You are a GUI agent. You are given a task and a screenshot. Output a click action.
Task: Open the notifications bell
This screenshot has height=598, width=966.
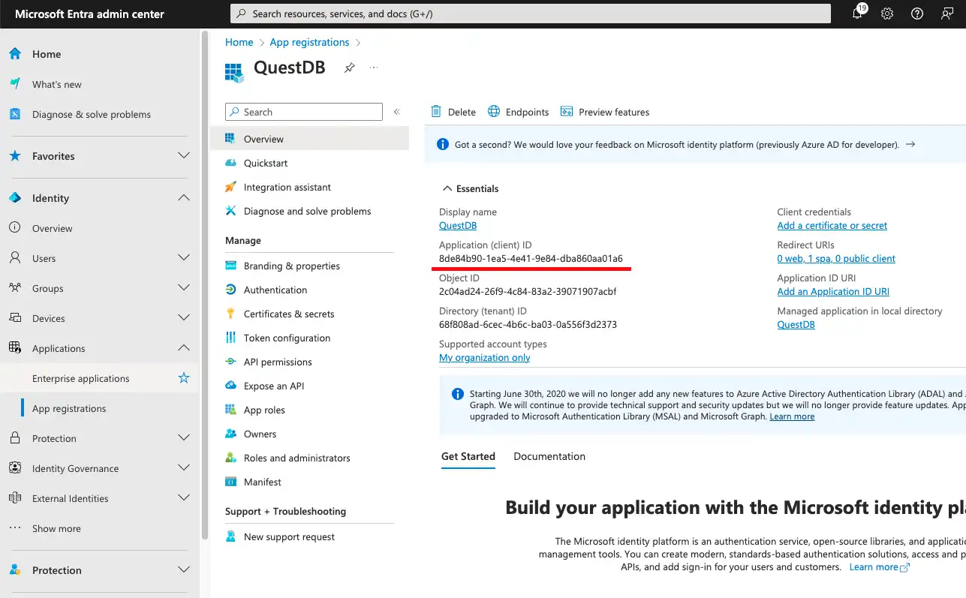point(857,14)
